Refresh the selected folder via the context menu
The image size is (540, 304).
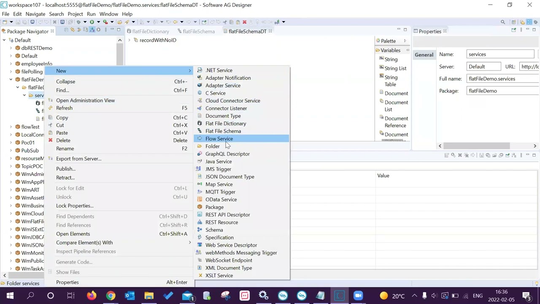[118, 108]
